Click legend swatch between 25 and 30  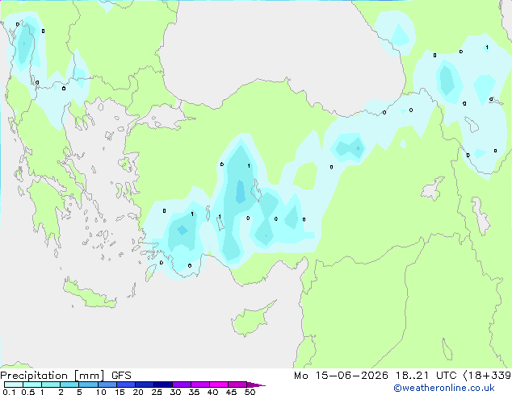162,385
